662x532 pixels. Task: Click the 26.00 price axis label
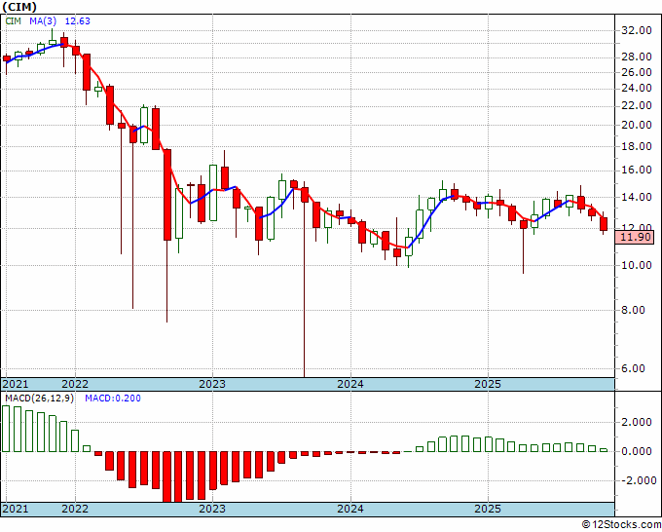coord(637,72)
